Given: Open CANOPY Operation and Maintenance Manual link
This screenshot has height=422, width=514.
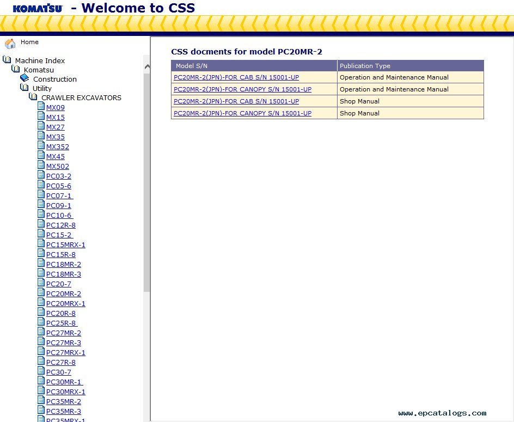Looking at the screenshot, I should pyautogui.click(x=243, y=89).
